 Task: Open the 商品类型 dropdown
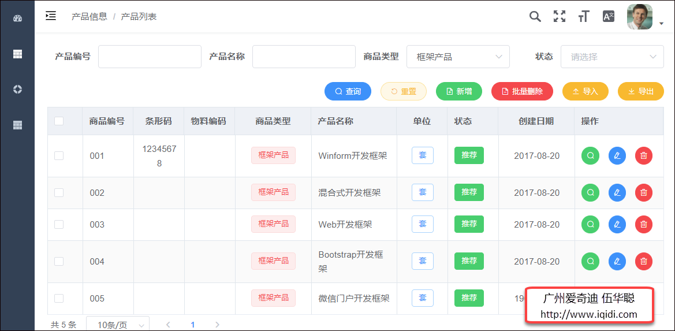point(458,57)
